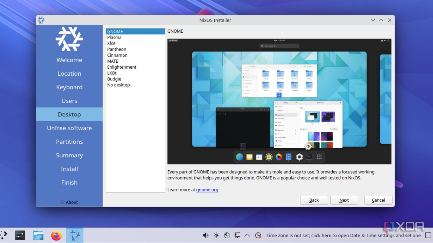Click the NixOS snowflake icon in title bar

tap(41, 20)
